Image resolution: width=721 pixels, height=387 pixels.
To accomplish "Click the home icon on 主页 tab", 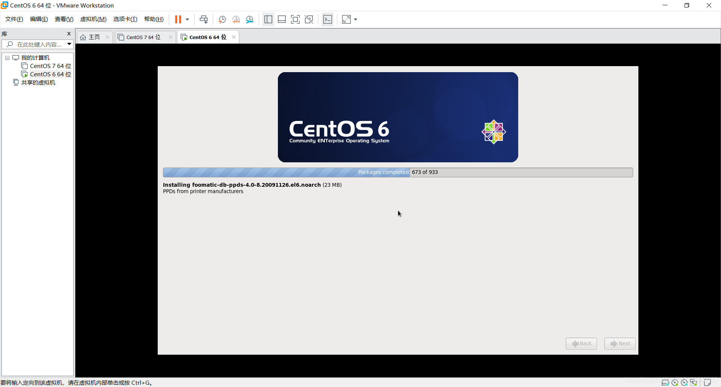I will pos(83,37).
